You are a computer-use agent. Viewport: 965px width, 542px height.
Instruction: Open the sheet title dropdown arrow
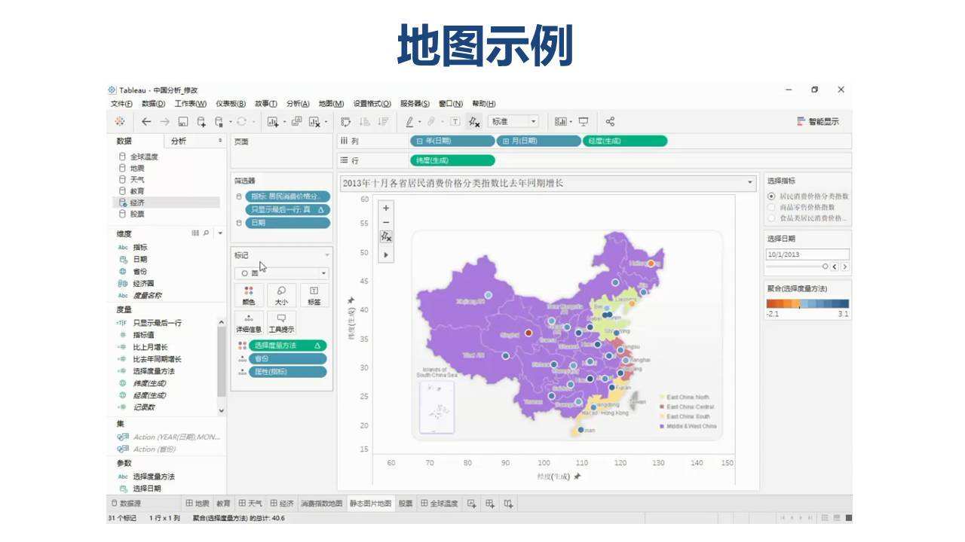[x=751, y=181]
